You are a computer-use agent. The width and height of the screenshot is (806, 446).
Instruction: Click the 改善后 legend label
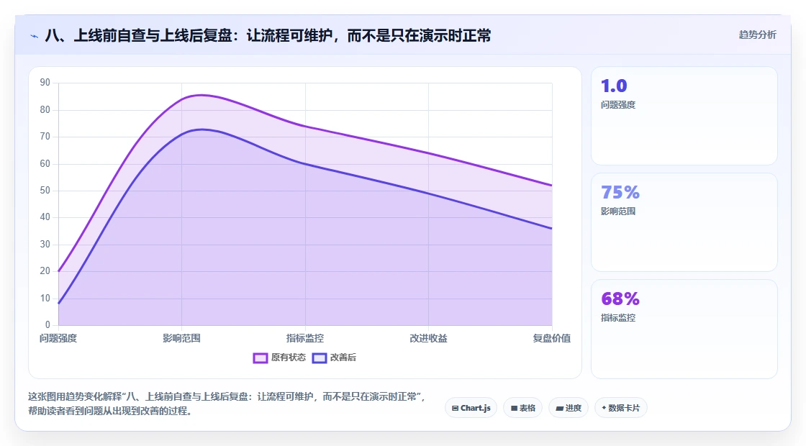point(343,358)
